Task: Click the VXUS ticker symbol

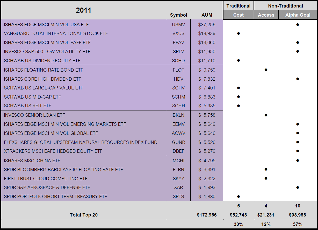Action: 178,33
